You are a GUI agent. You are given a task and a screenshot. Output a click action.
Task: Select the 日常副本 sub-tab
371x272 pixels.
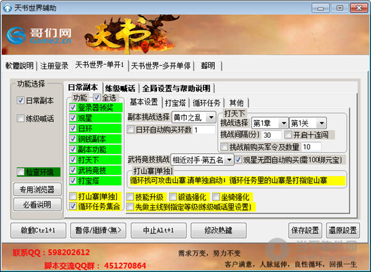pyautogui.click(x=83, y=88)
